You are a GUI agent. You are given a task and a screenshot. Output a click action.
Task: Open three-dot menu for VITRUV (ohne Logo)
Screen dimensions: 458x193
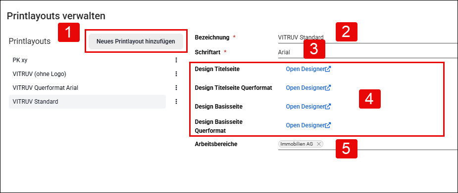click(176, 74)
